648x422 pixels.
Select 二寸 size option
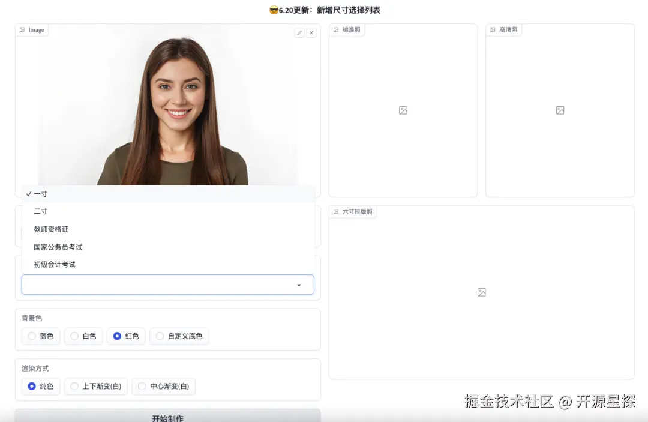168,211
